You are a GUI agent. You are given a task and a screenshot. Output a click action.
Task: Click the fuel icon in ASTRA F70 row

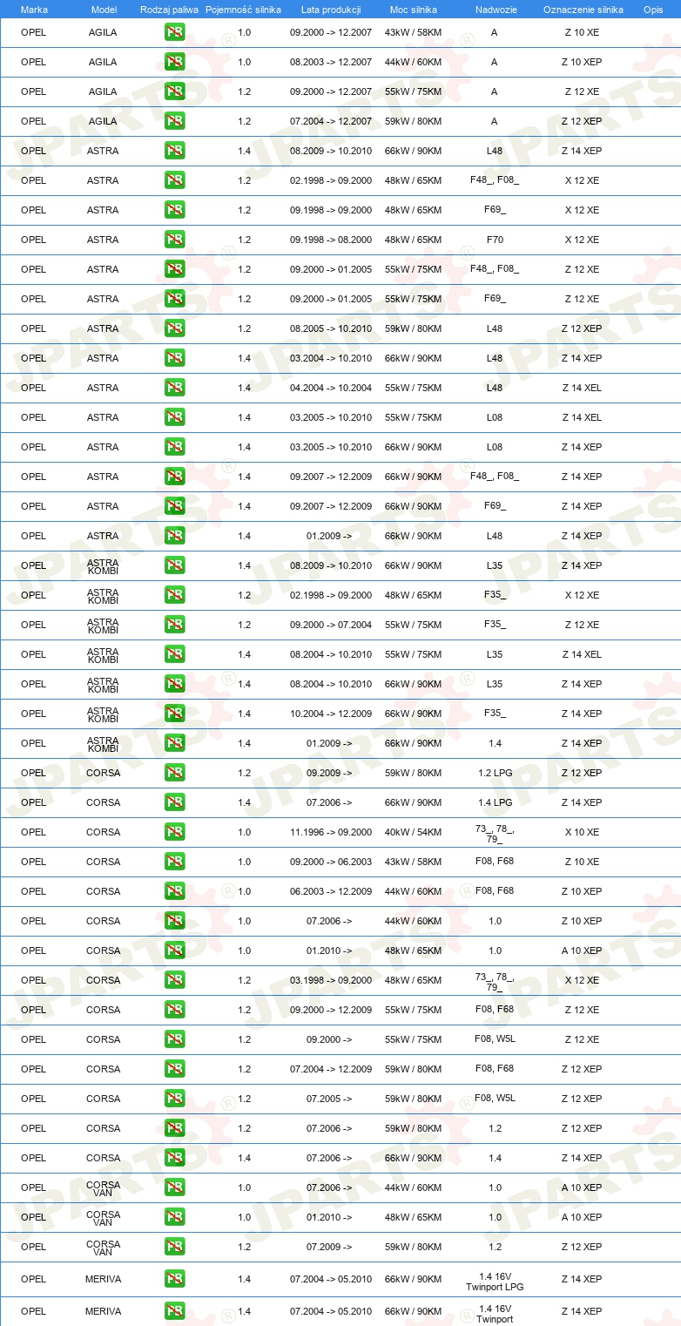pyautogui.click(x=174, y=240)
